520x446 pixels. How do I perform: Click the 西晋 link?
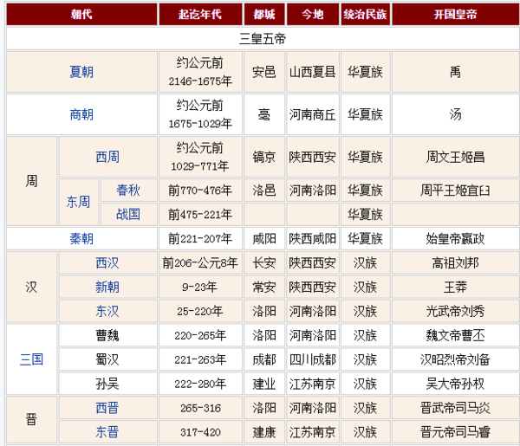[107, 408]
